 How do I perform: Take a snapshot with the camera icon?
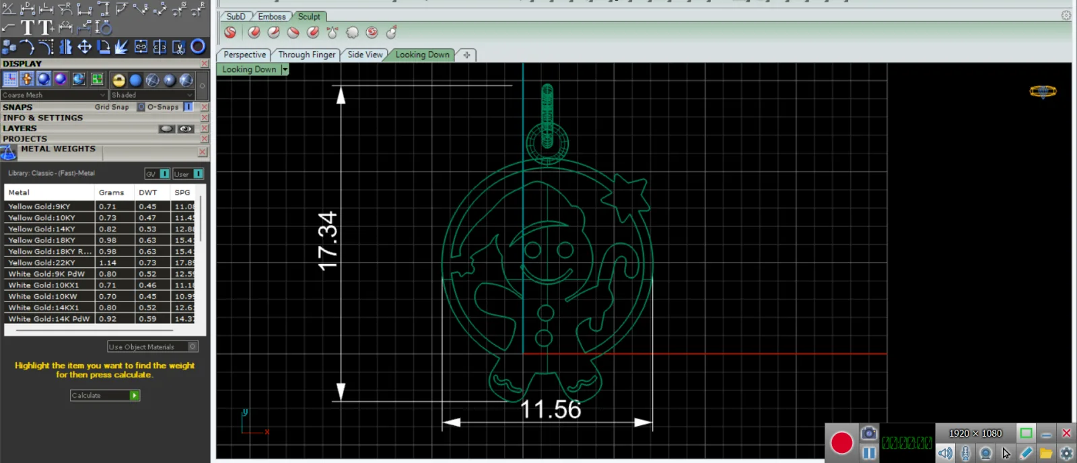869,433
